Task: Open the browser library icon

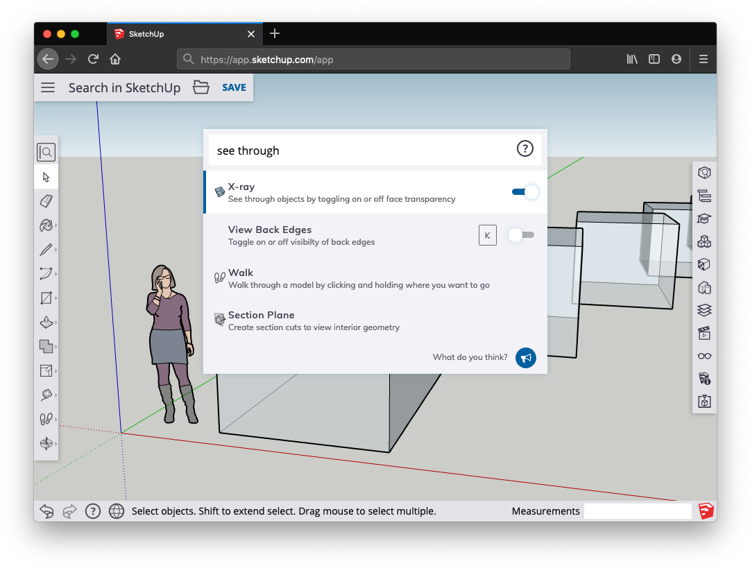Action: [x=632, y=59]
